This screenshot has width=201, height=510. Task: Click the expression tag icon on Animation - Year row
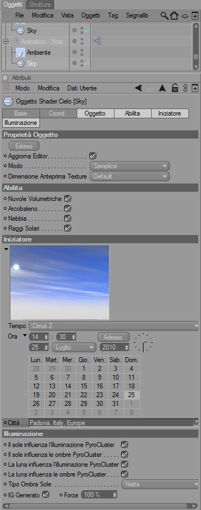(x=96, y=41)
